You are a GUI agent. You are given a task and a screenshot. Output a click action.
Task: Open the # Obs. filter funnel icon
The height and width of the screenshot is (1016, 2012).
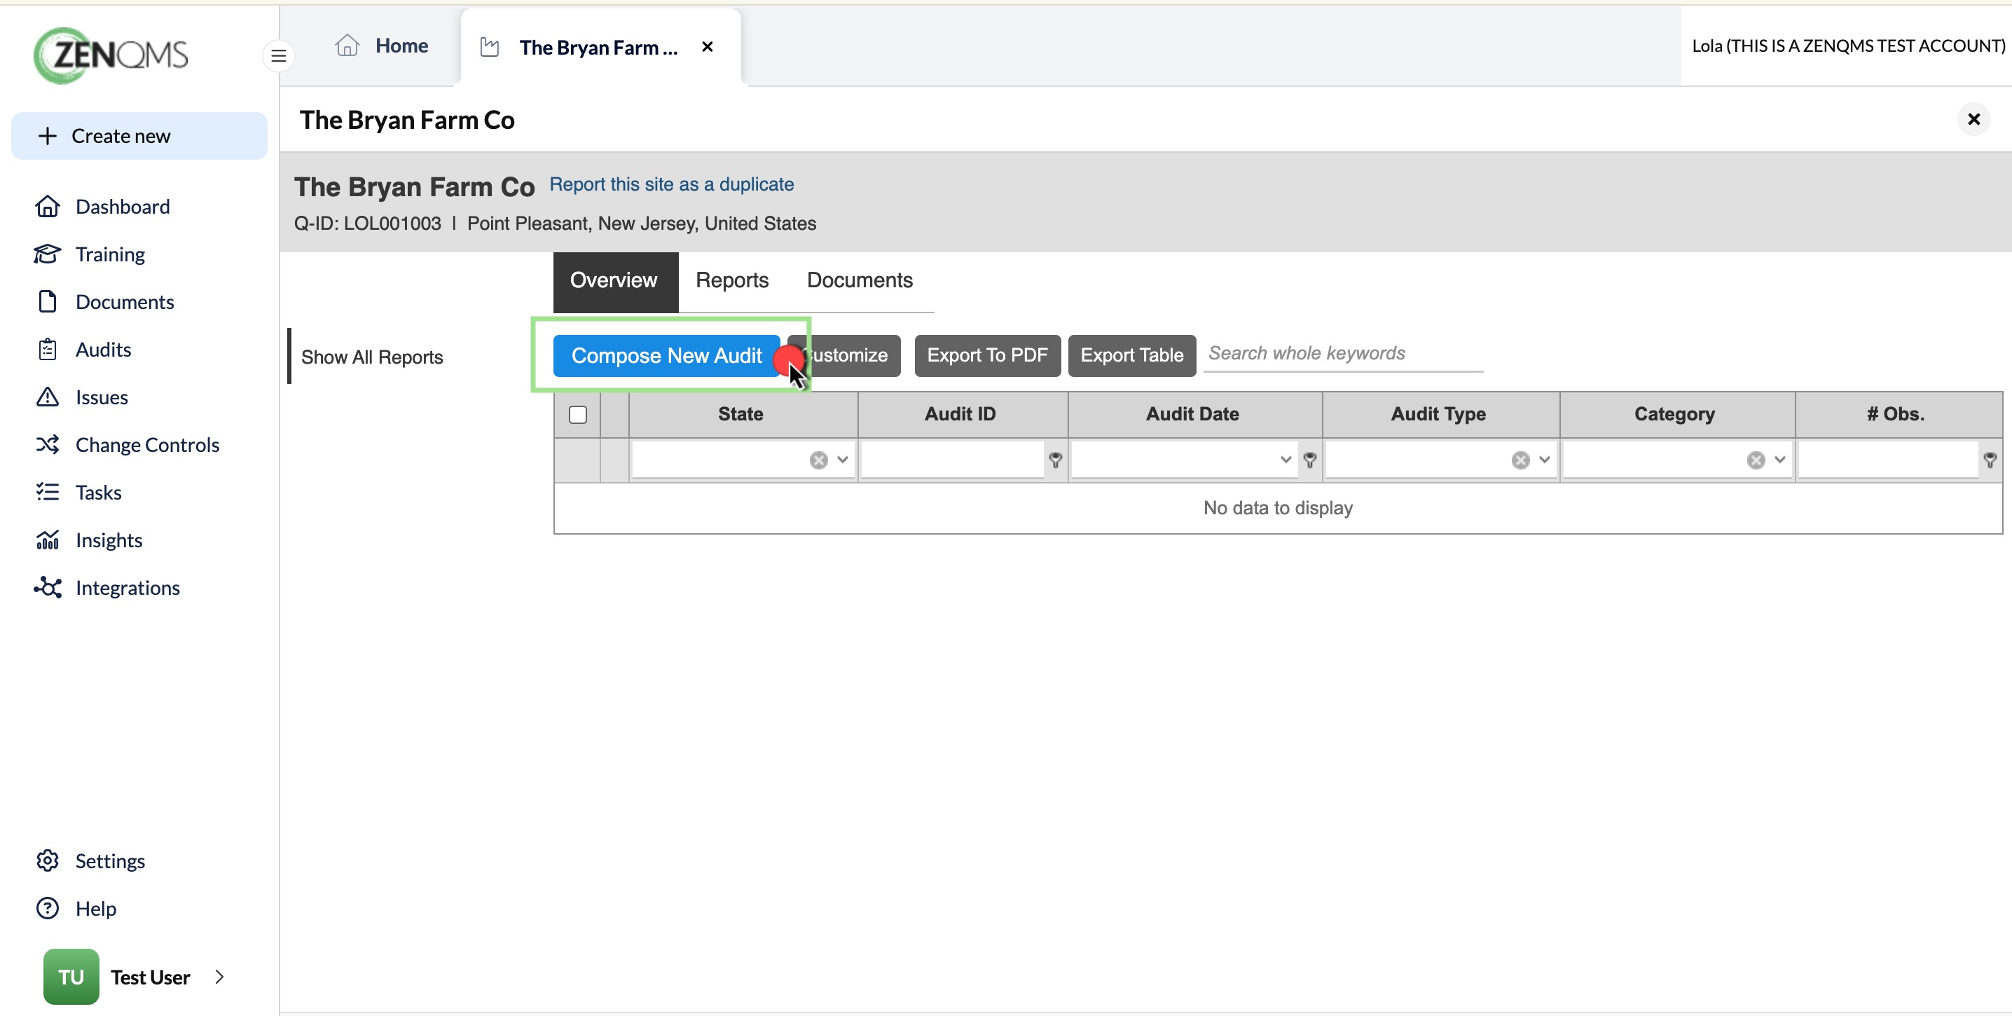pos(1990,460)
